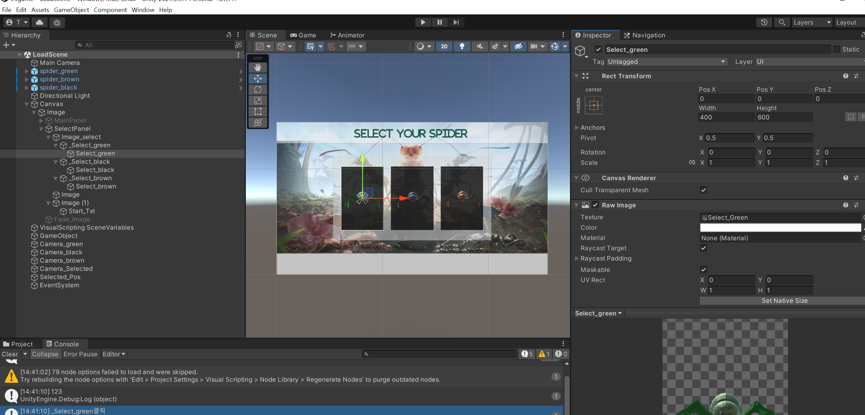Toggle the Raycast Target checkbox
The width and height of the screenshot is (865, 415).
click(703, 248)
